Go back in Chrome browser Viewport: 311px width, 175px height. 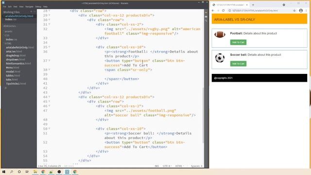pos(213,11)
